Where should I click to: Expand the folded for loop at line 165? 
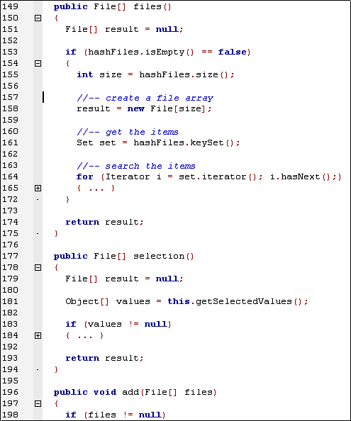(x=38, y=189)
